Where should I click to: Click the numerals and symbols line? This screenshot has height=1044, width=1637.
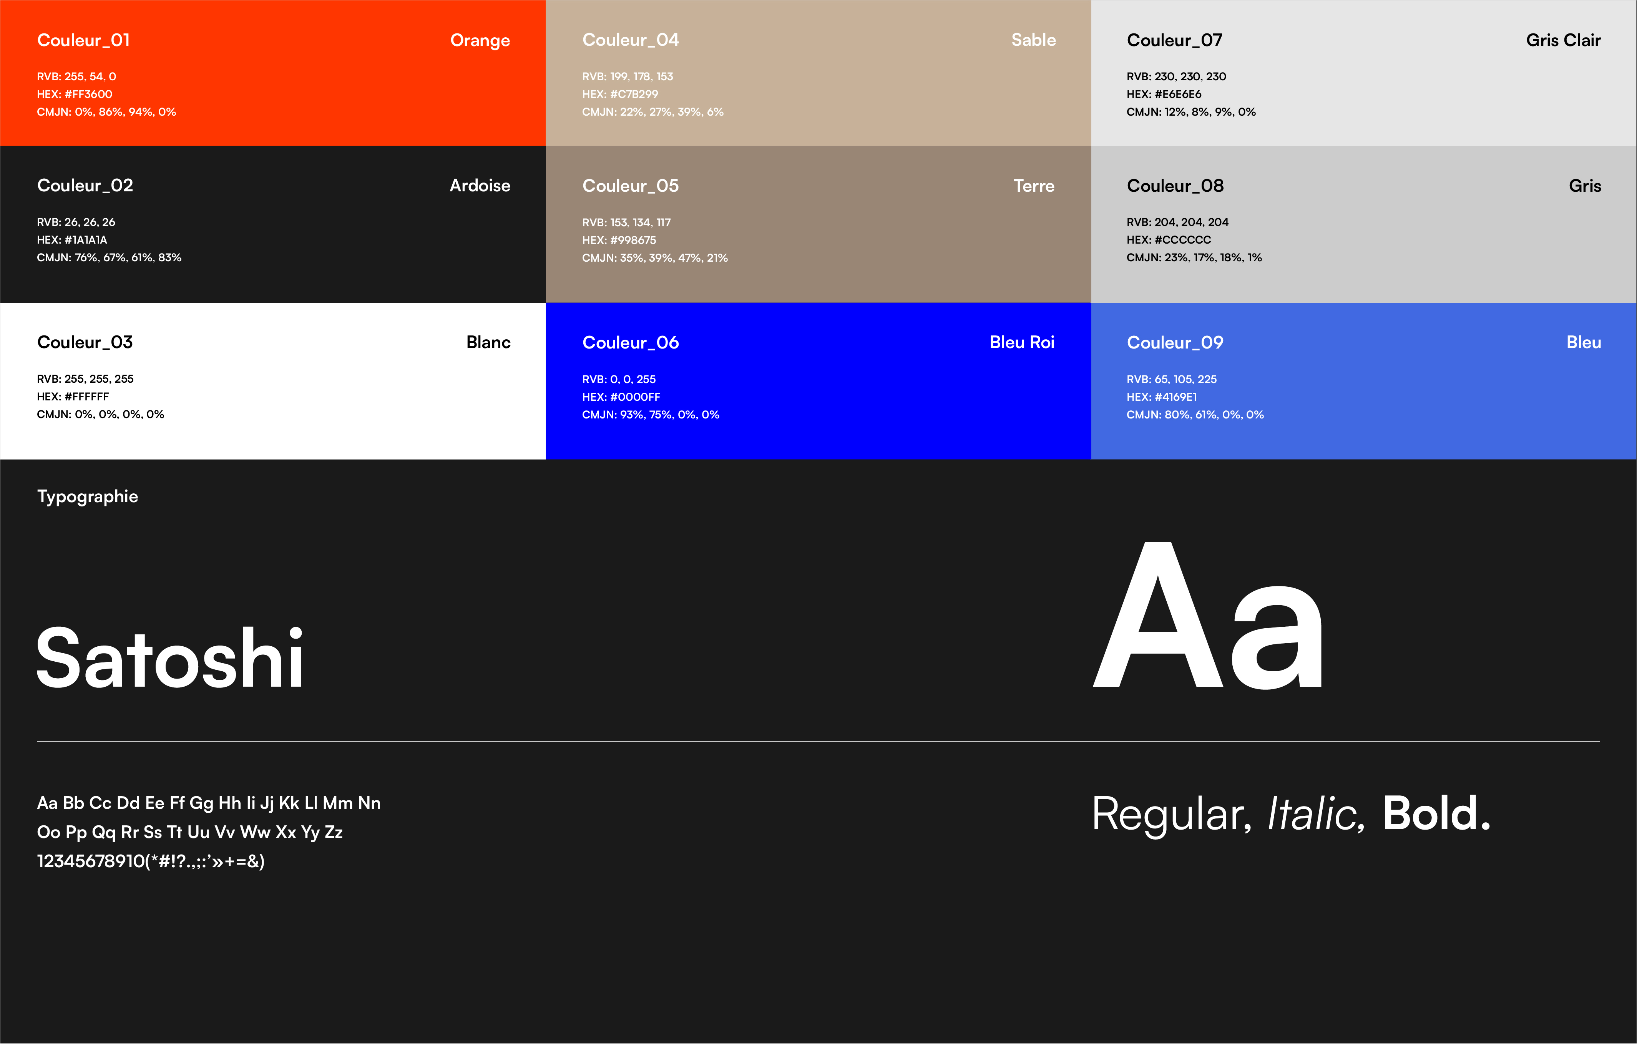[x=151, y=861]
